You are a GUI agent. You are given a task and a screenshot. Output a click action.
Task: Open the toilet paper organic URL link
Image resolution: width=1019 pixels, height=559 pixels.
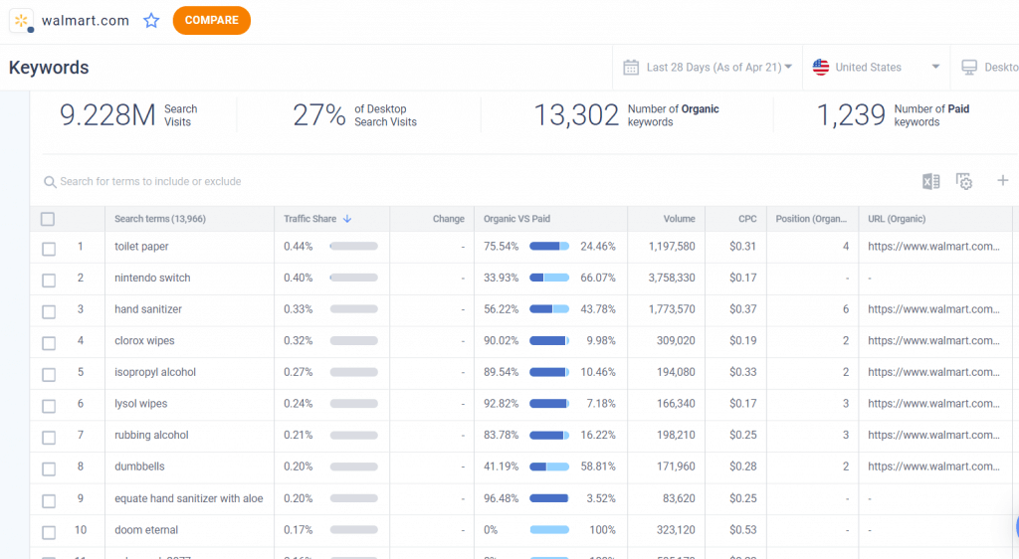click(x=933, y=246)
